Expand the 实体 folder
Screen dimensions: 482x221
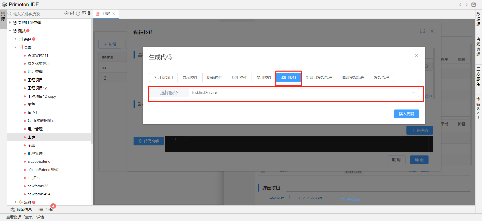(x=16, y=39)
